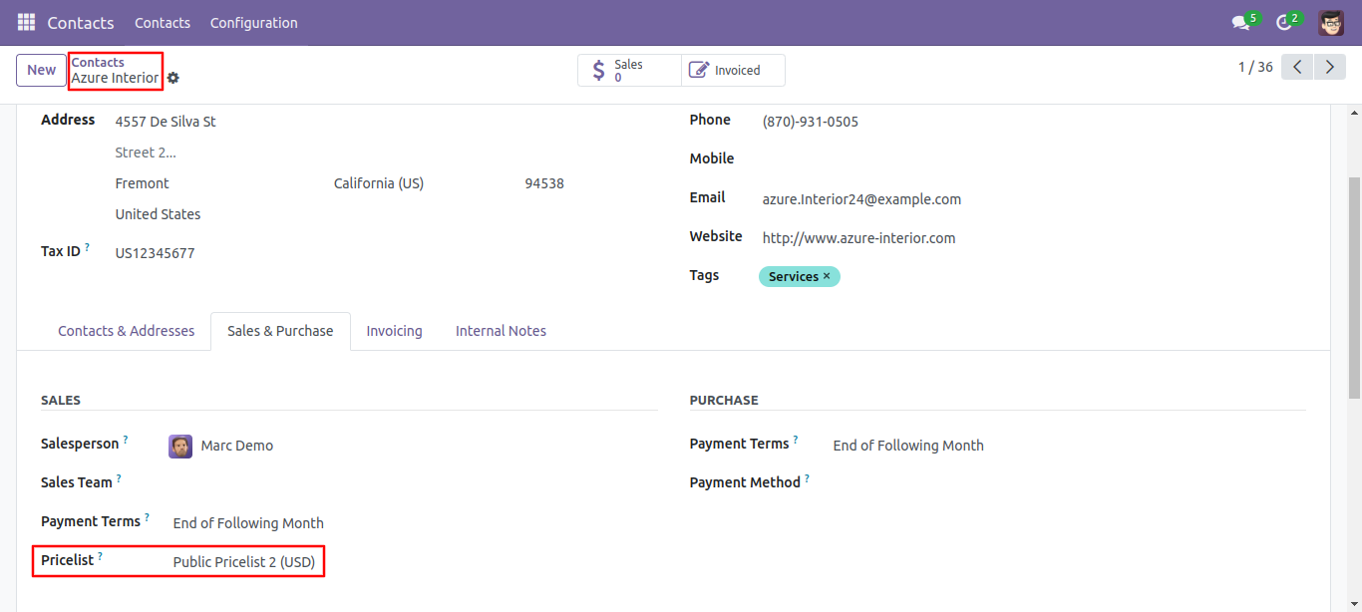Click the Azure Interior record title
The image size is (1362, 612).
pos(115,78)
